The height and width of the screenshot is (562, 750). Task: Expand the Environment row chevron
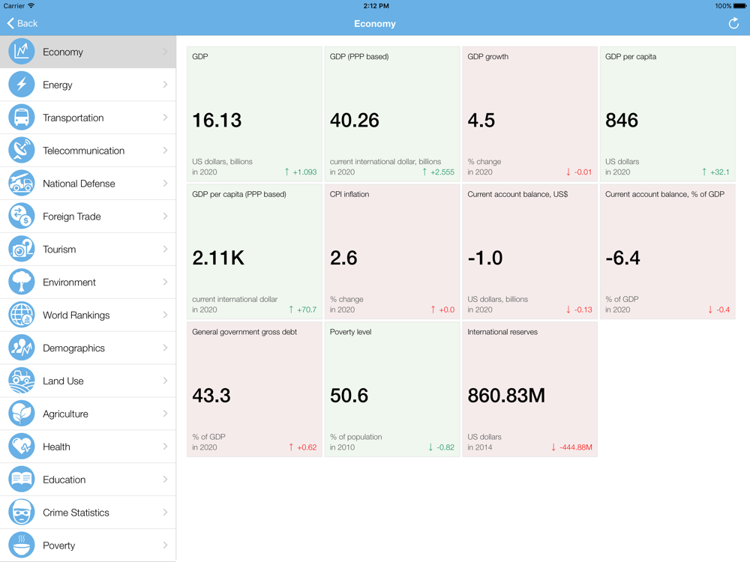click(x=165, y=282)
